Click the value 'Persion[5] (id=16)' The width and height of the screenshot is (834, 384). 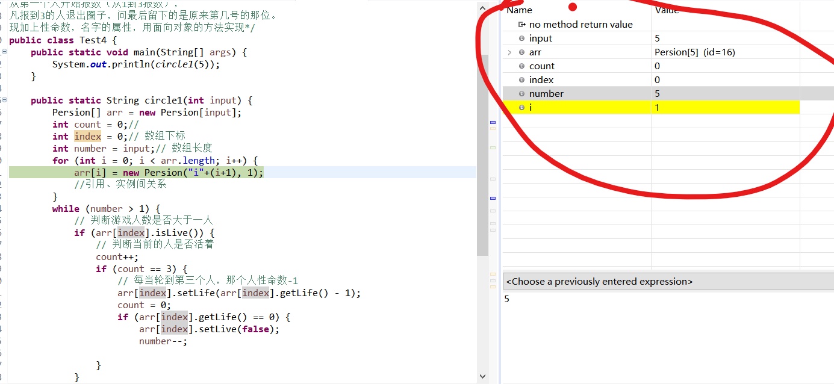(x=695, y=52)
